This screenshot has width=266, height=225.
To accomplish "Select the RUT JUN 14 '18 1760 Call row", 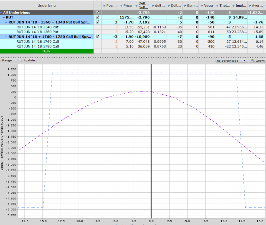I will [x=38, y=41].
